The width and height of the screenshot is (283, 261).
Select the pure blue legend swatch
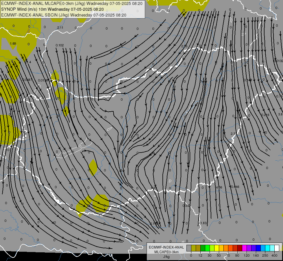258,248
